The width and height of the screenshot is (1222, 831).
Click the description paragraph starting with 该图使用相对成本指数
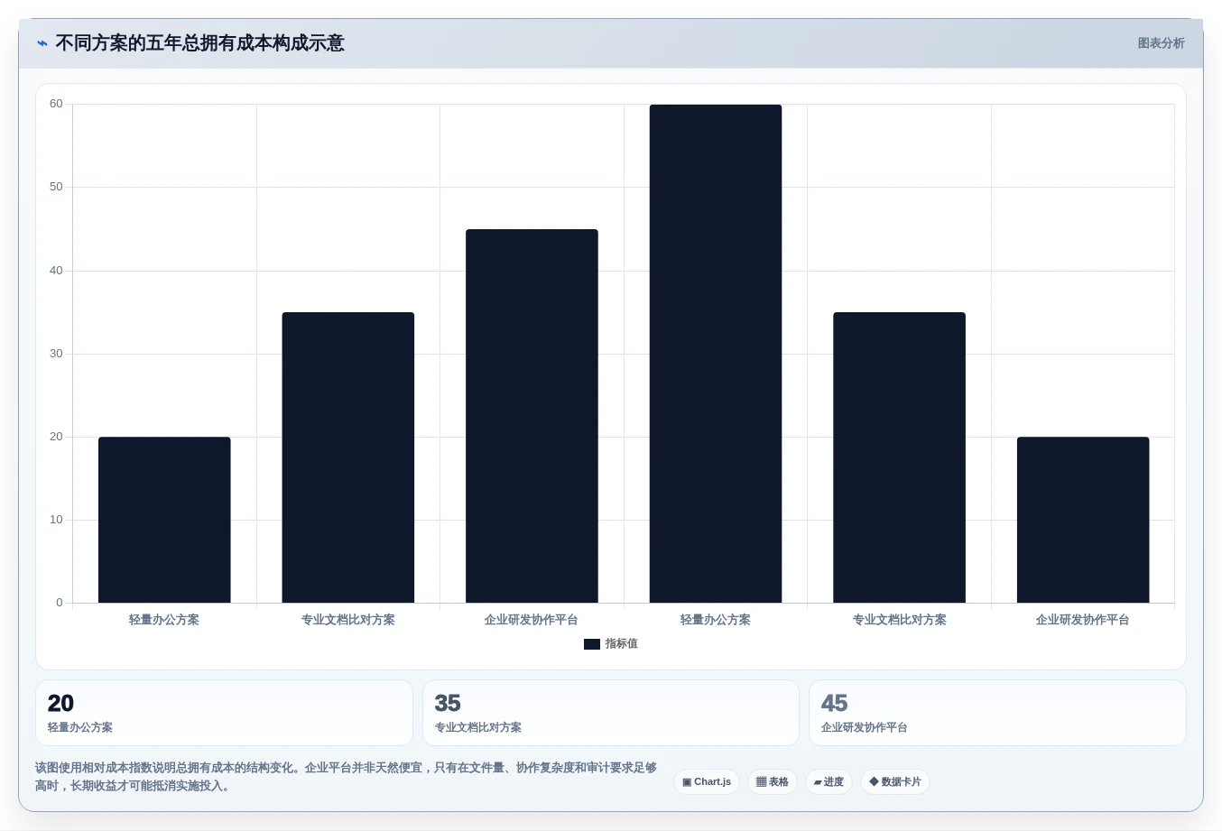pyautogui.click(x=347, y=777)
